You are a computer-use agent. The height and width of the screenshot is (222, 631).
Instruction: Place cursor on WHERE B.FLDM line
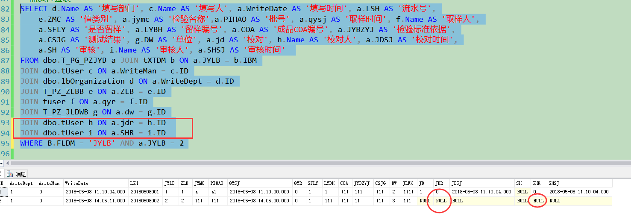pyautogui.click(x=102, y=143)
